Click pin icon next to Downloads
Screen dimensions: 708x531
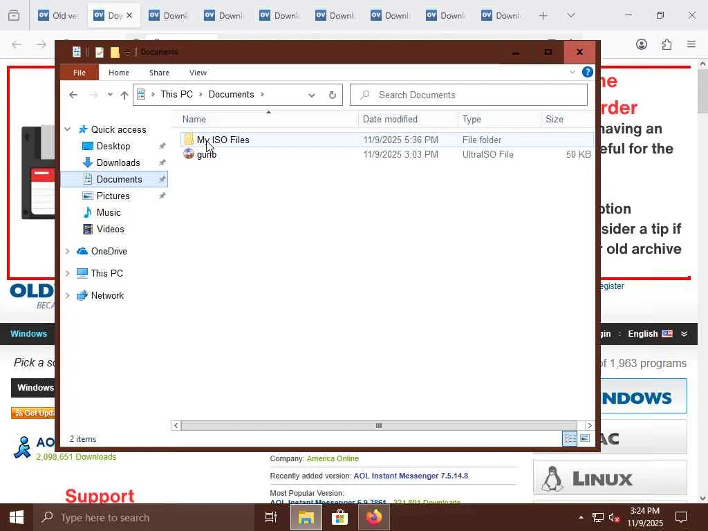point(162,162)
